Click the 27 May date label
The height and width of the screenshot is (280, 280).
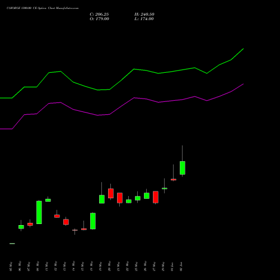point(154,266)
